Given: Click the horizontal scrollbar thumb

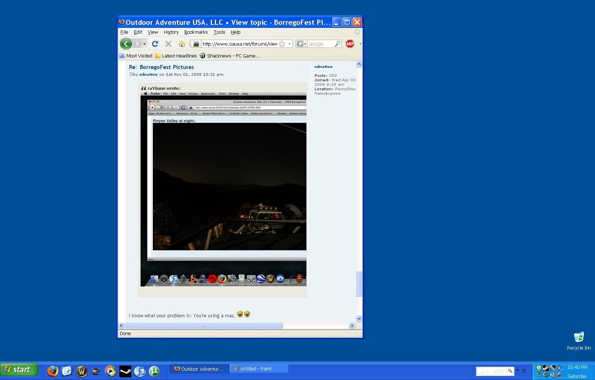Looking at the screenshot, I should click(x=204, y=326).
